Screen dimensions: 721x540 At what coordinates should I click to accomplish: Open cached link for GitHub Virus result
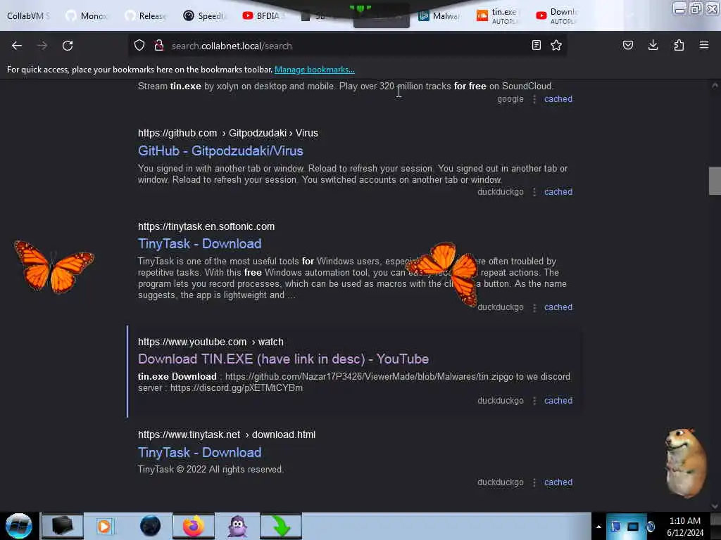[558, 192]
